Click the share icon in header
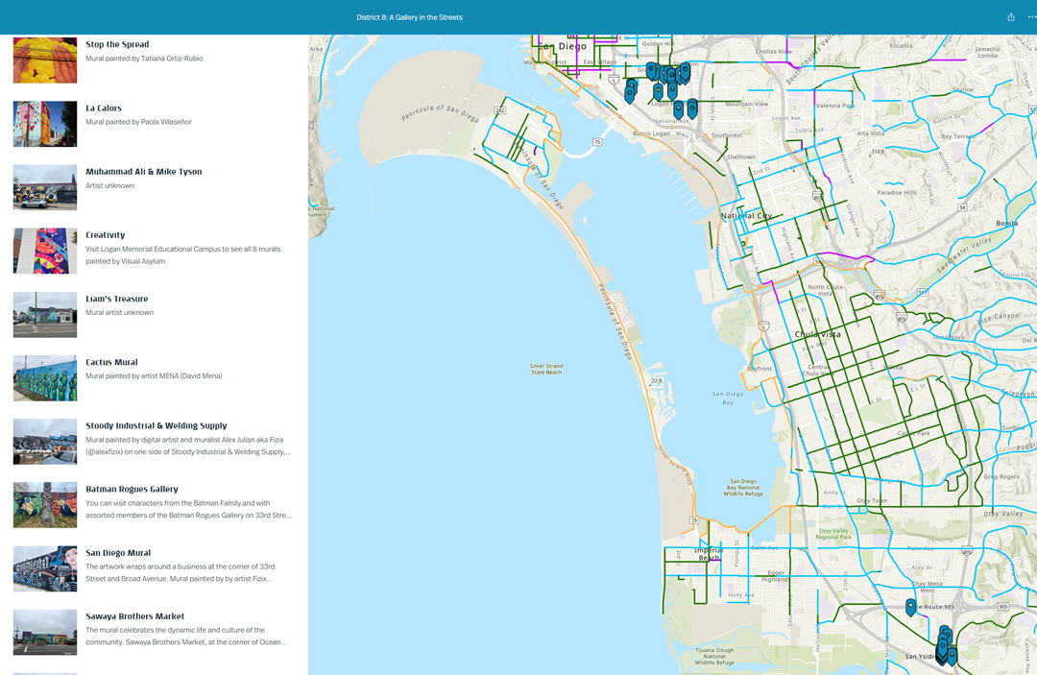The image size is (1037, 675). coord(1011,17)
